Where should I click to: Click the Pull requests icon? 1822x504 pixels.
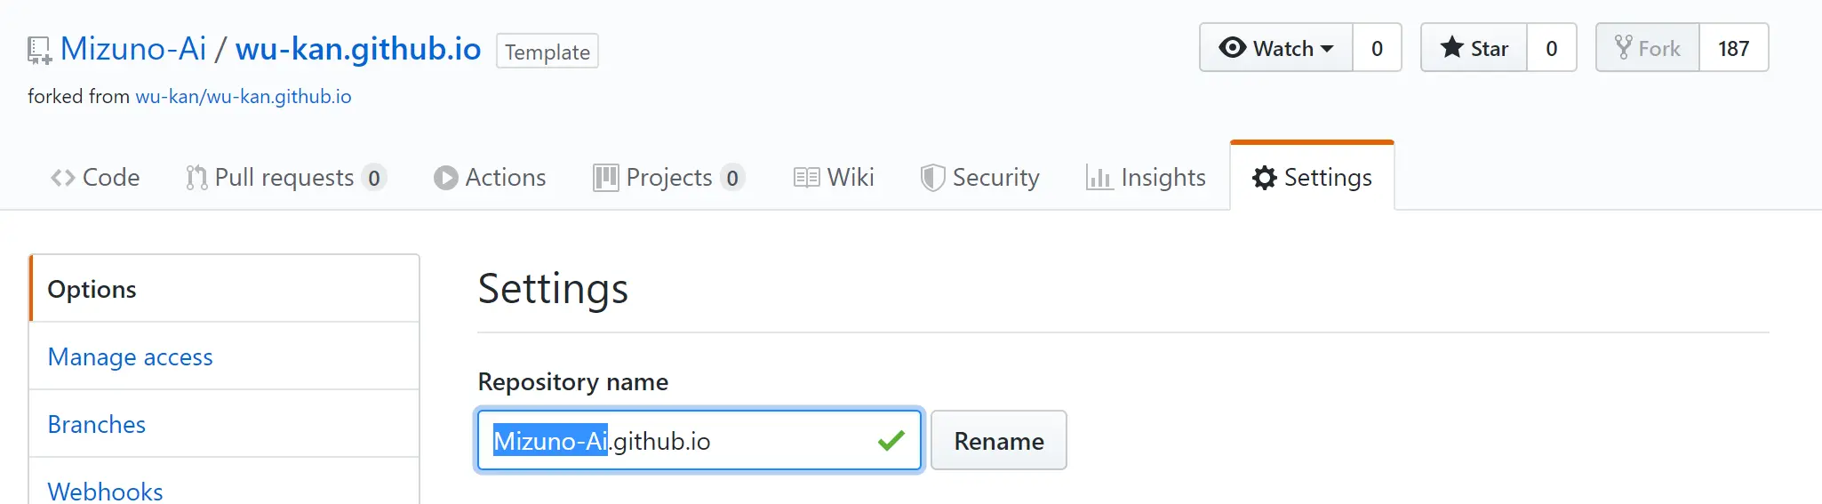coord(196,178)
